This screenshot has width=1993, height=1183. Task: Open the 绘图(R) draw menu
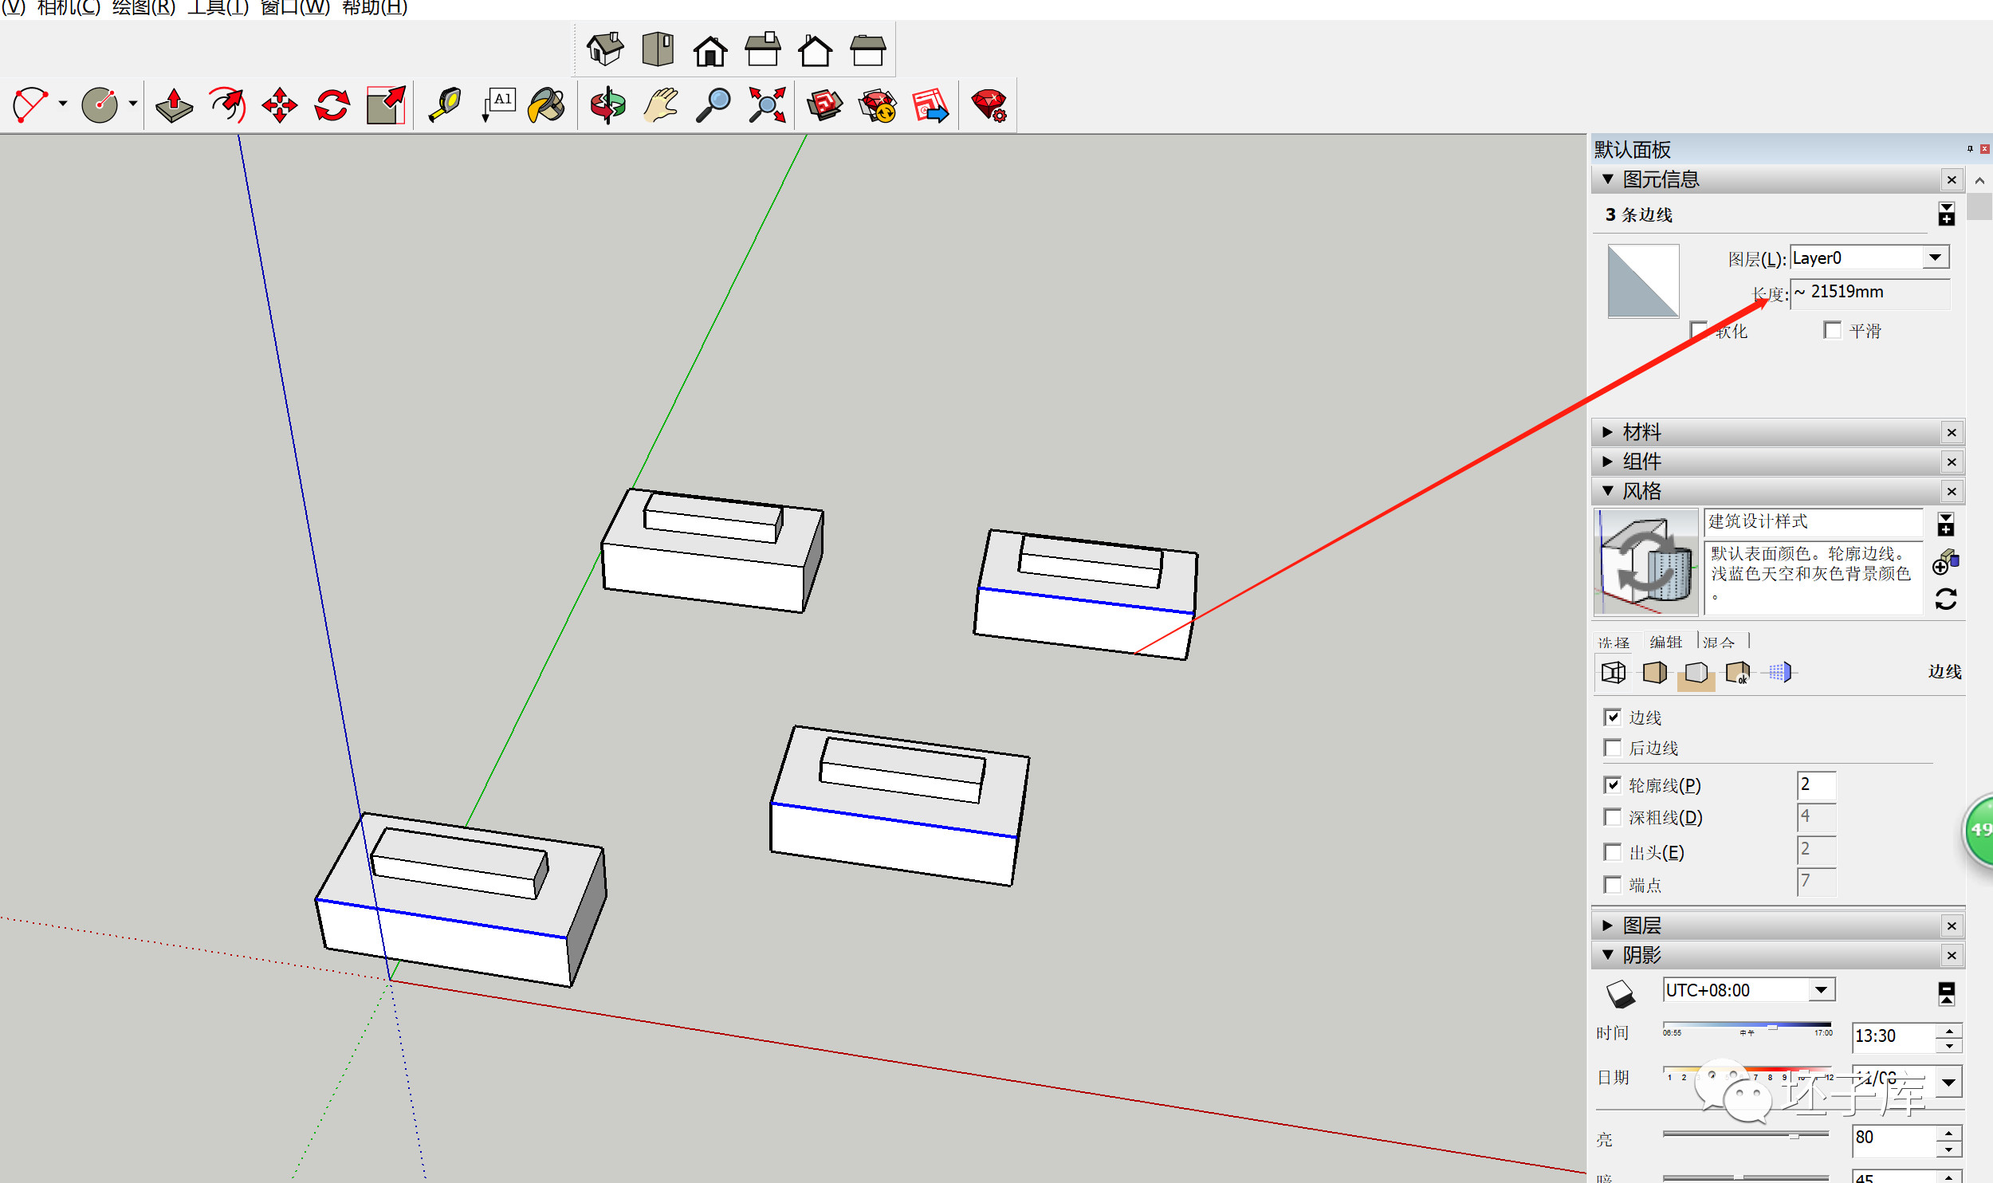coord(143,8)
